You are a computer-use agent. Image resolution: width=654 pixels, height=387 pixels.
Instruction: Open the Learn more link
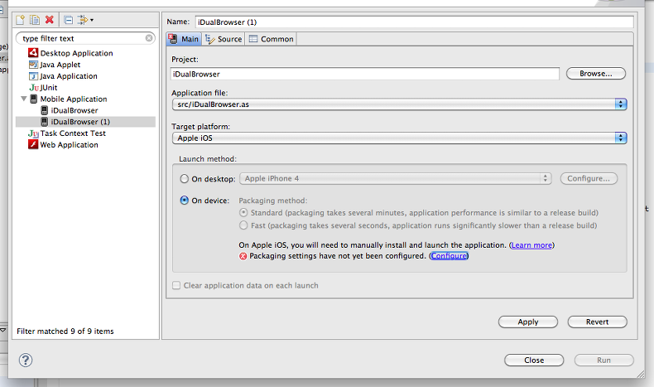click(x=531, y=245)
